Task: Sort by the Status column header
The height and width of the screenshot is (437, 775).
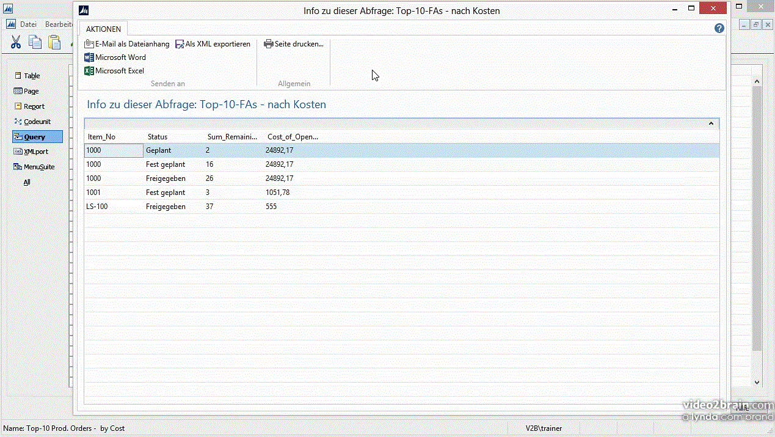Action: coord(158,137)
